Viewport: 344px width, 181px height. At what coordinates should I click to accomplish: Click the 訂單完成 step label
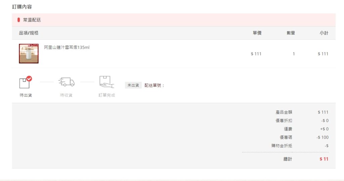pyautogui.click(x=106, y=95)
